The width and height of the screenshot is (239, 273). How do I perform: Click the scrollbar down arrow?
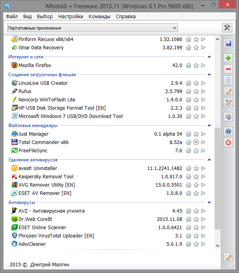(217, 246)
